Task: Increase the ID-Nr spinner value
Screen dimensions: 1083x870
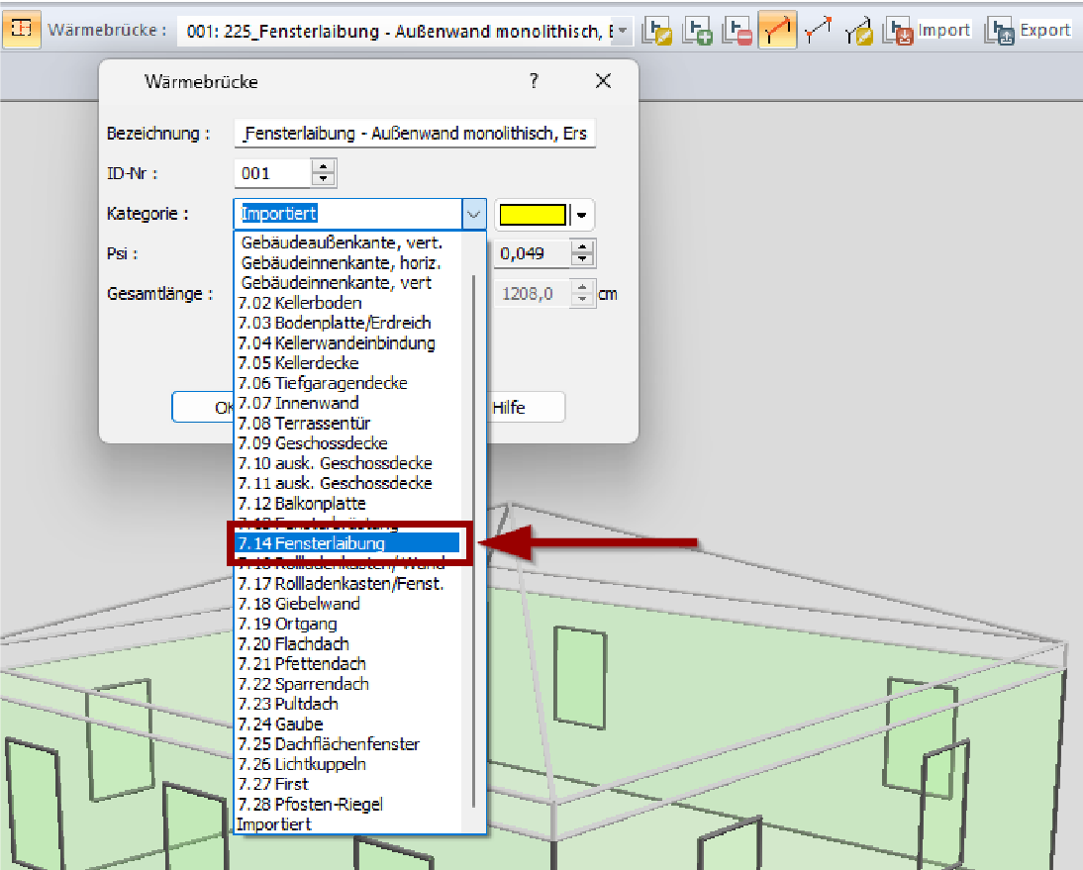Action: coord(324,167)
